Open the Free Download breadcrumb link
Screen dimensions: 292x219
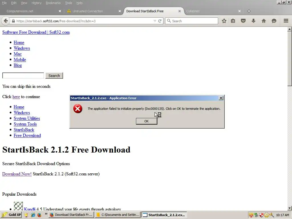pyautogui.click(x=27, y=135)
